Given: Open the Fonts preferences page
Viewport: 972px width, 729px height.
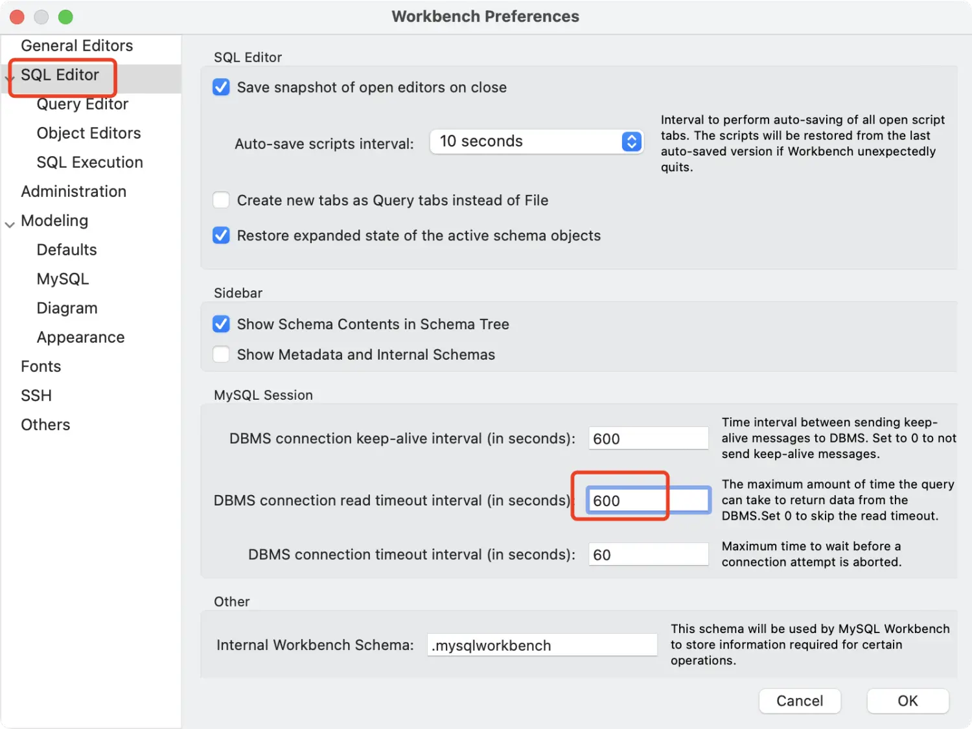Looking at the screenshot, I should tap(41, 366).
